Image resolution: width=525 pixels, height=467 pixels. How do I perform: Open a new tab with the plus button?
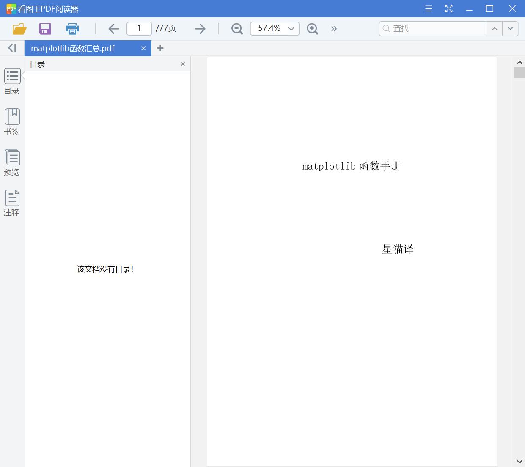click(160, 48)
